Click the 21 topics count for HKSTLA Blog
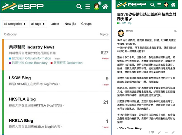182x135 pixels. pos(106,102)
